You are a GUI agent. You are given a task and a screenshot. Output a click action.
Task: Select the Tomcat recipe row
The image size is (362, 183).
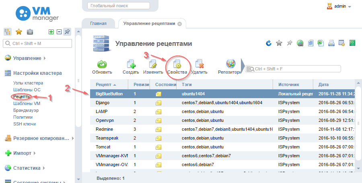click(x=222, y=147)
